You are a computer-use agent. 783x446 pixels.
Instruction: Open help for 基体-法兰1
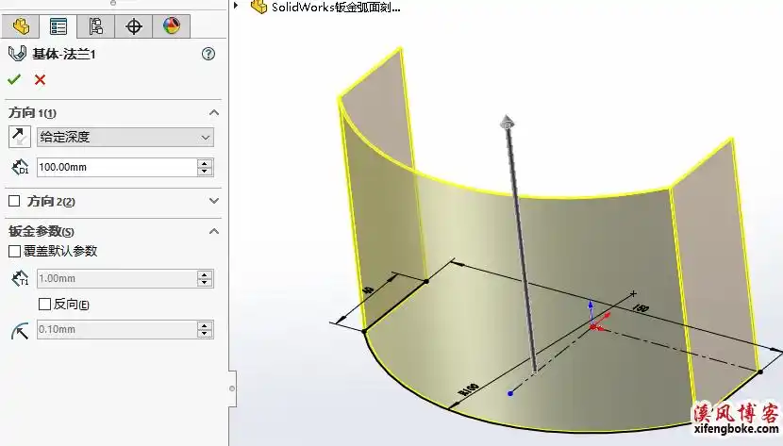(x=208, y=54)
